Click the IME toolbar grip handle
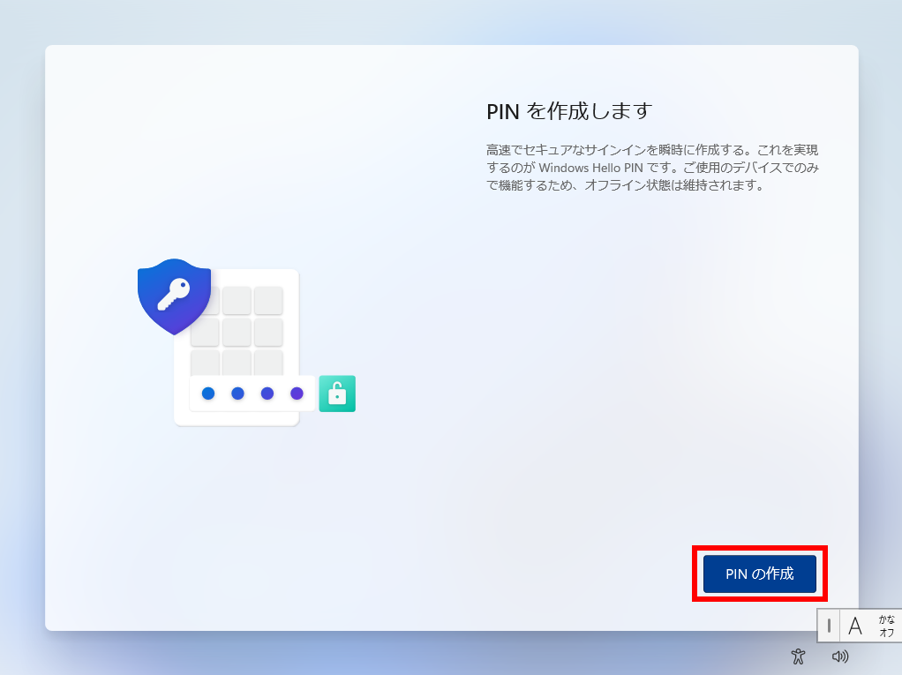The image size is (902, 675). click(x=829, y=626)
